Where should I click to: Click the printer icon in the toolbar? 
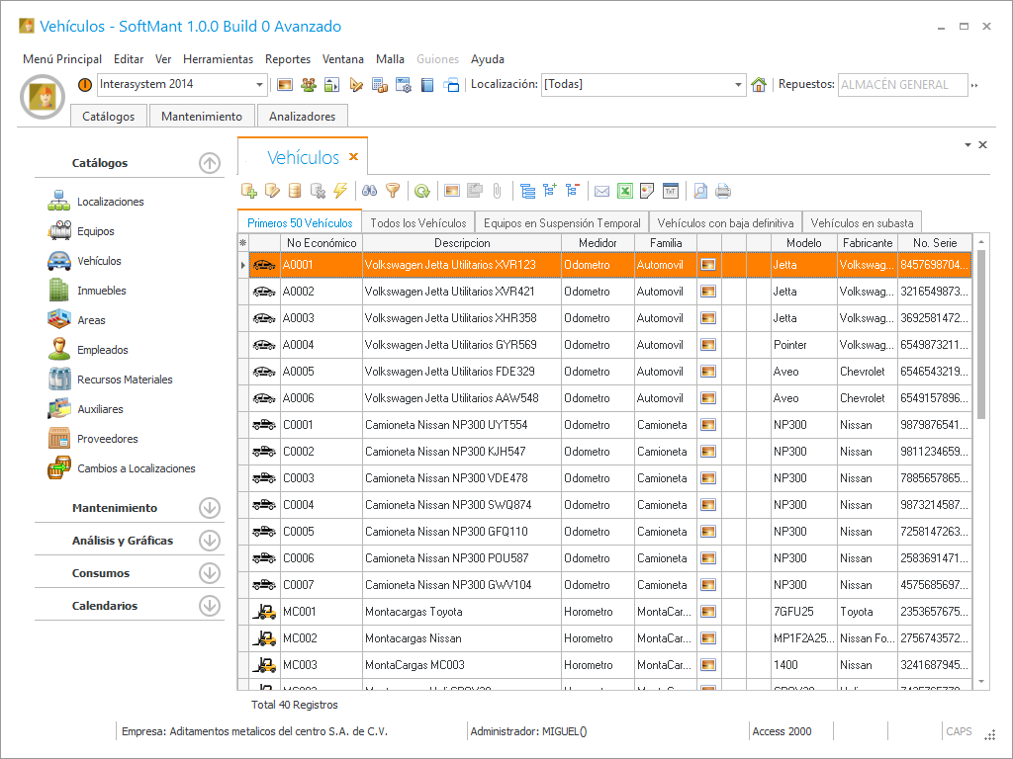point(723,191)
